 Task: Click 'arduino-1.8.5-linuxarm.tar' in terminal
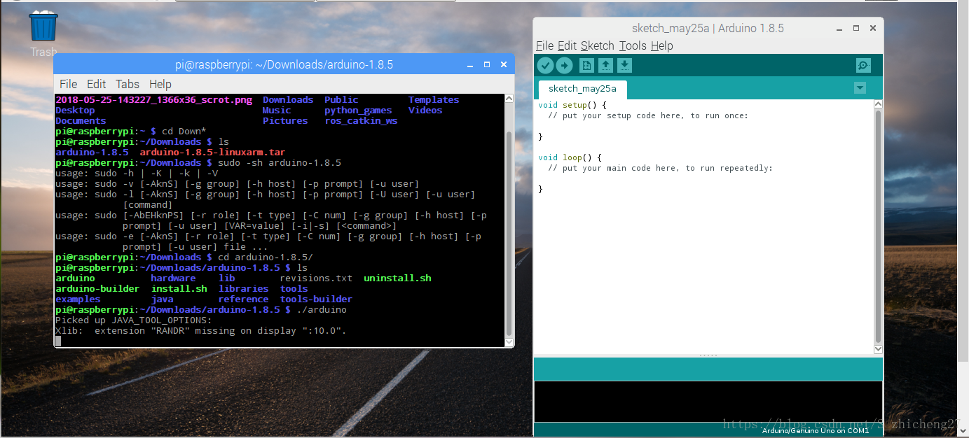click(212, 152)
